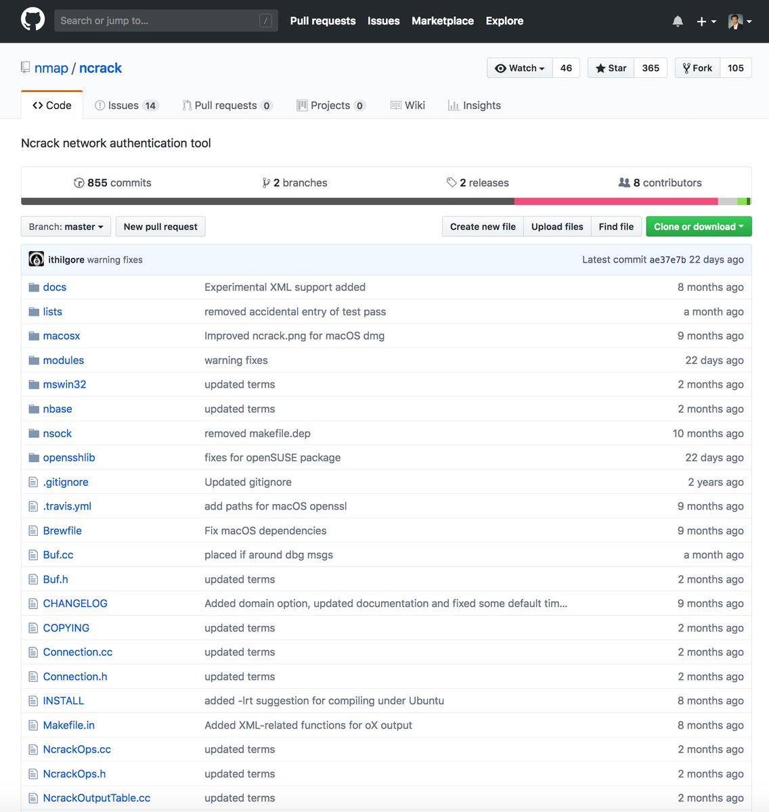Click the contributors people icon
This screenshot has width=769, height=812.
click(x=624, y=183)
